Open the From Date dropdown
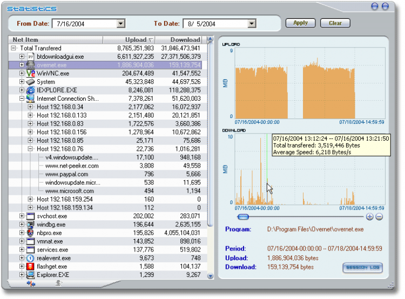The height and width of the screenshot is (299, 405). point(120,24)
